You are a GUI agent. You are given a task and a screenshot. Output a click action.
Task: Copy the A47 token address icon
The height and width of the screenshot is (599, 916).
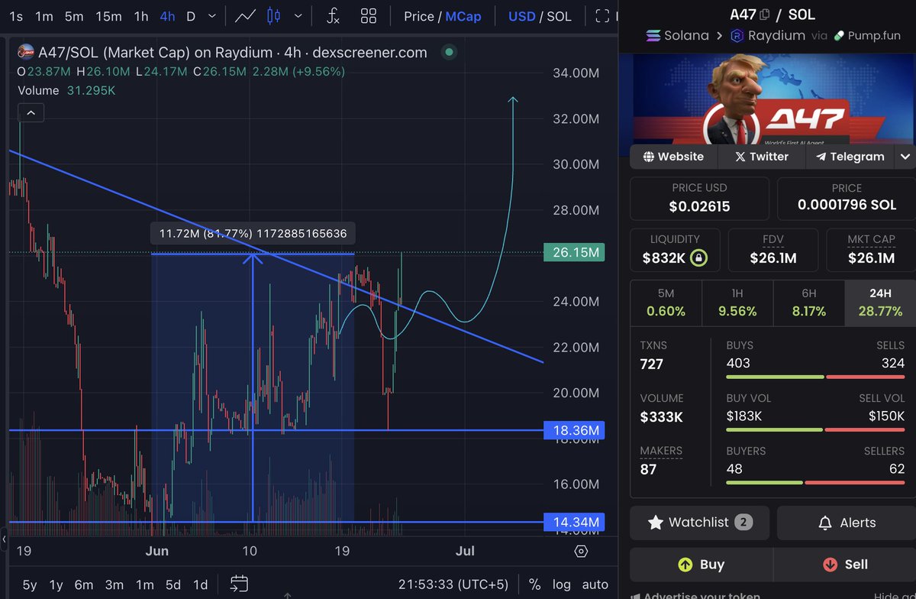pos(764,14)
